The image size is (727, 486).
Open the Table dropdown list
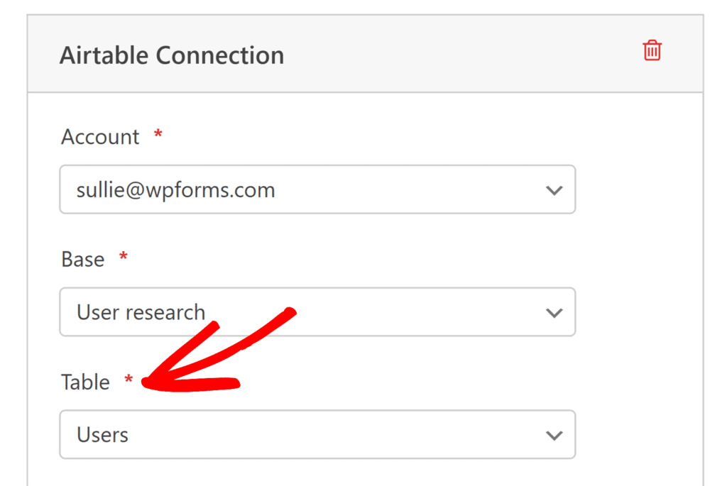tap(317, 435)
